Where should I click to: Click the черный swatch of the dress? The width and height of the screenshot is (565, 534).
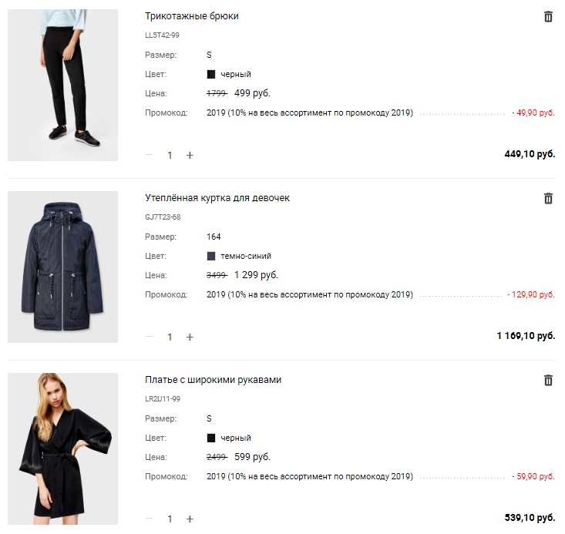211,438
